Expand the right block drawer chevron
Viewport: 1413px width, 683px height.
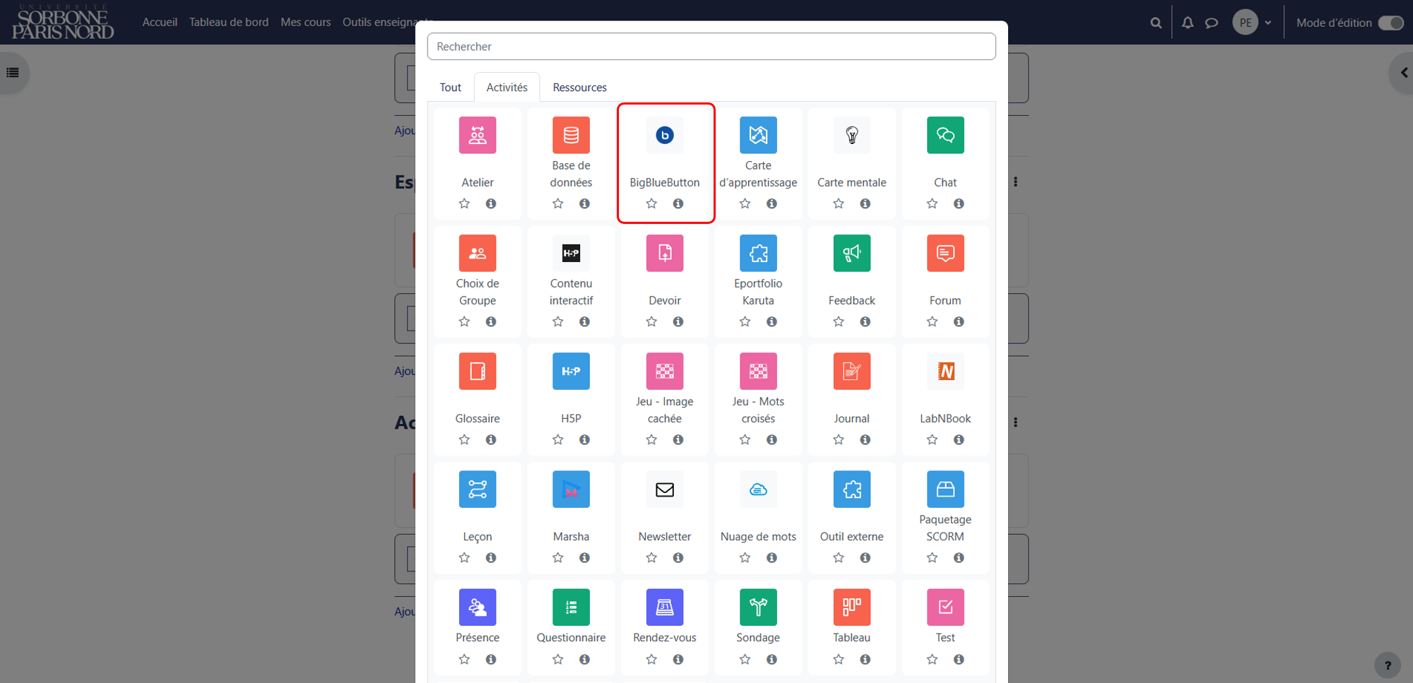tap(1403, 73)
